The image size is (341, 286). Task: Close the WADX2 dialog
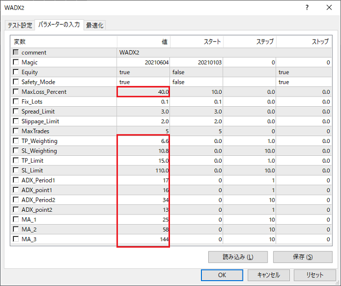(x=329, y=7)
